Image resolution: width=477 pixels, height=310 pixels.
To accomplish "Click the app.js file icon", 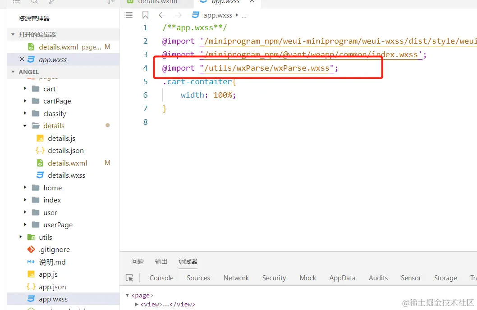I will pos(31,274).
